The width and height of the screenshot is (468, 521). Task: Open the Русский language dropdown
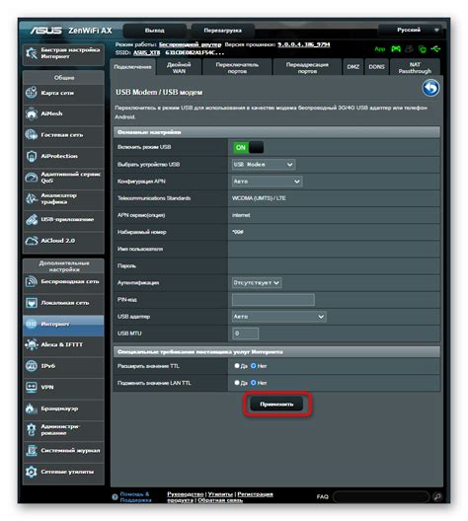(x=411, y=31)
